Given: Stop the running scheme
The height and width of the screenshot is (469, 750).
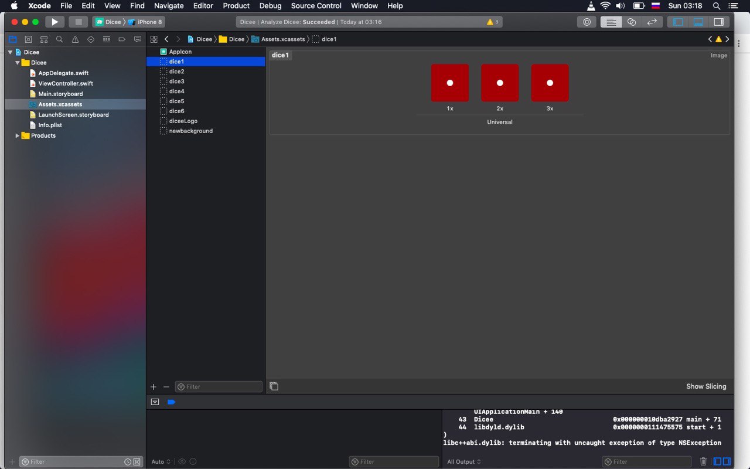Looking at the screenshot, I should coord(78,22).
